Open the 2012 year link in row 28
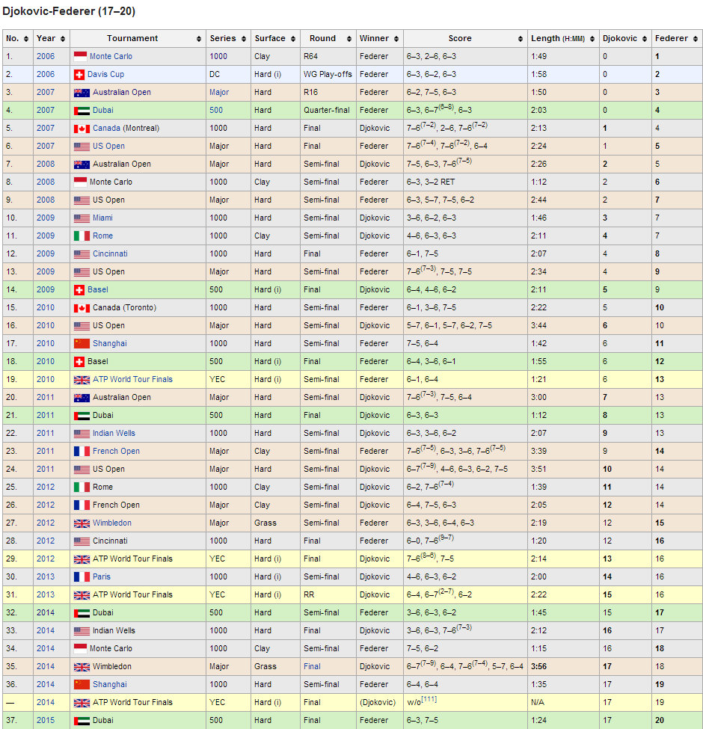The width and height of the screenshot is (703, 729). click(46, 541)
